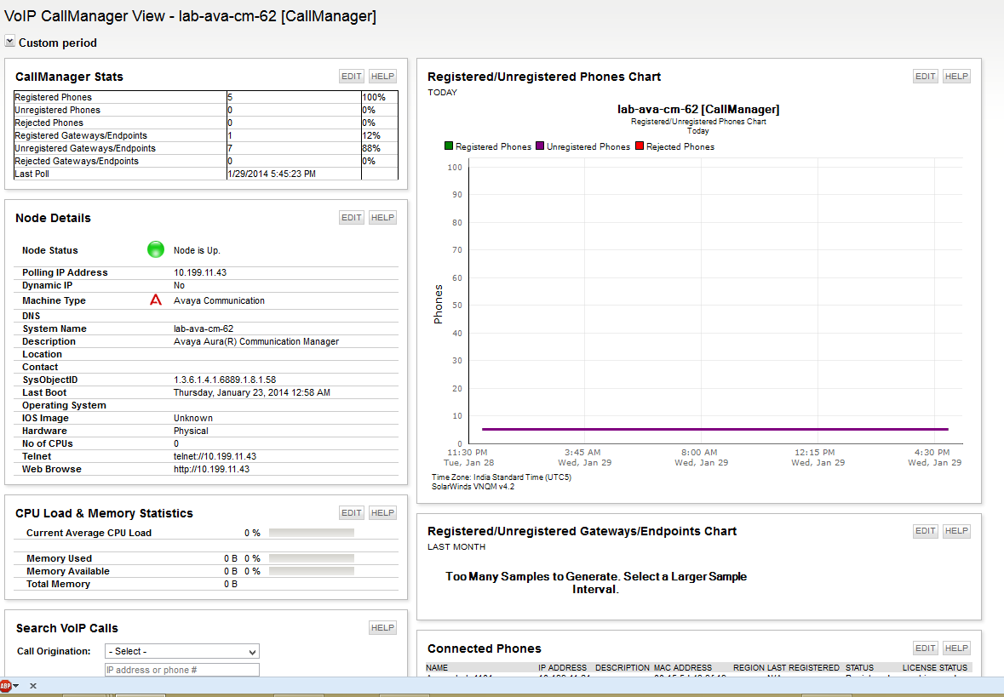Viewport: 1004px width, 697px height.
Task: Open help for Registered/Unregistered Phones Chart
Action: click(x=956, y=76)
